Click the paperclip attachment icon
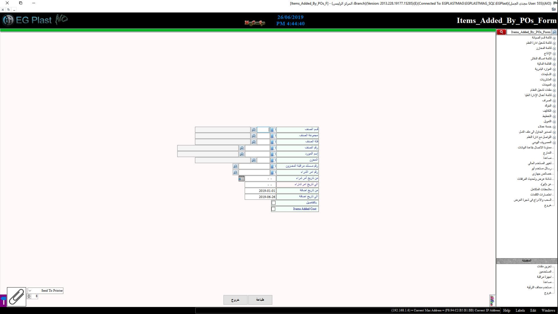558x314 pixels. pyautogui.click(x=16, y=297)
